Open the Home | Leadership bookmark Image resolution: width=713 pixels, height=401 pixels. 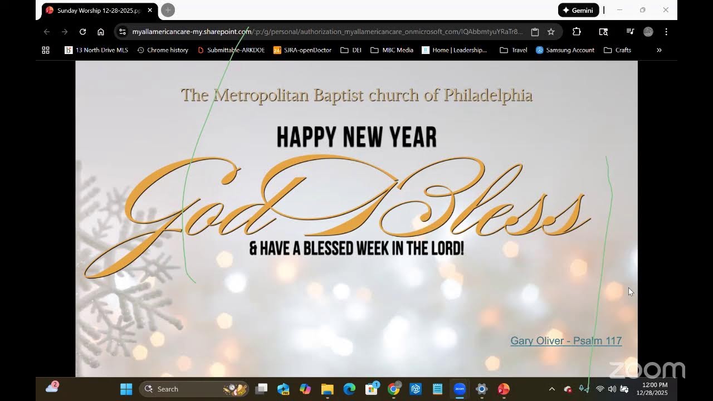tap(454, 50)
